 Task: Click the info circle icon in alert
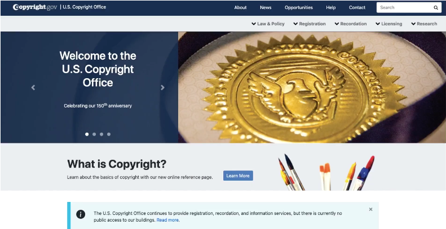[x=81, y=214]
